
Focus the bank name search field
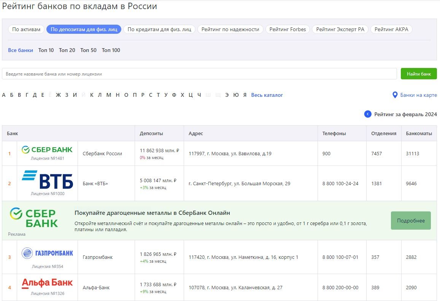click(x=199, y=74)
